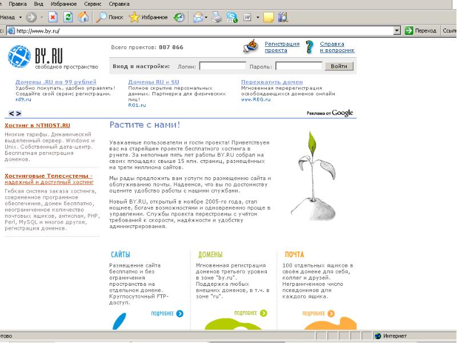Click the Refresh page toolbar icon
This screenshot has width=457, height=343.
click(x=68, y=17)
